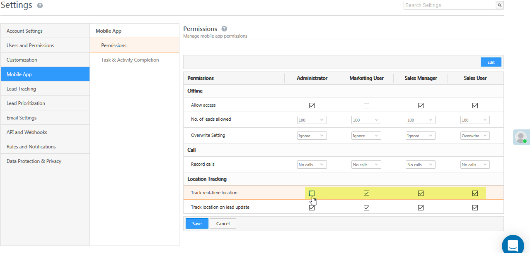Go to Users and Permissions section

(30, 45)
